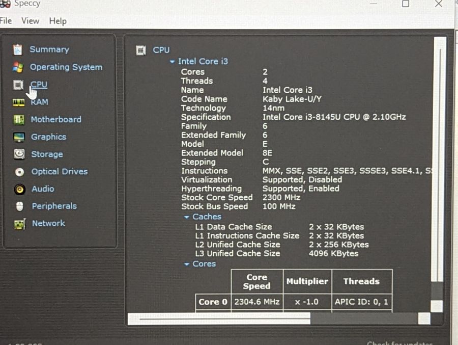Click the horizontal scrollbar right arrow

[424, 319]
